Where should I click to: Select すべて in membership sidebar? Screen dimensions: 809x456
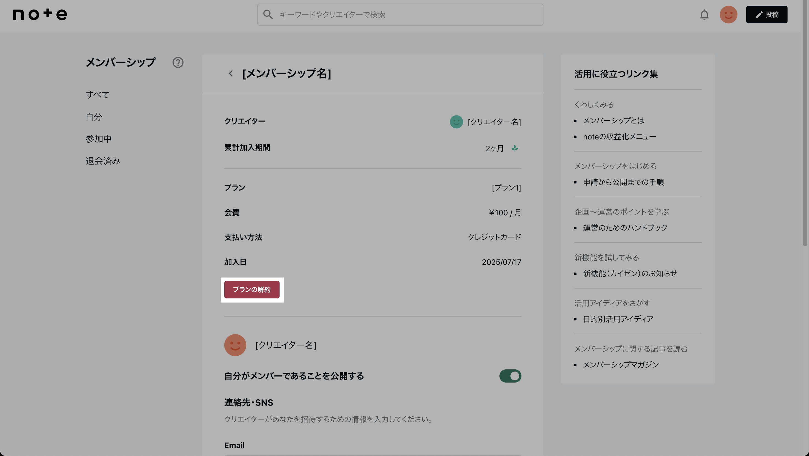pos(97,95)
